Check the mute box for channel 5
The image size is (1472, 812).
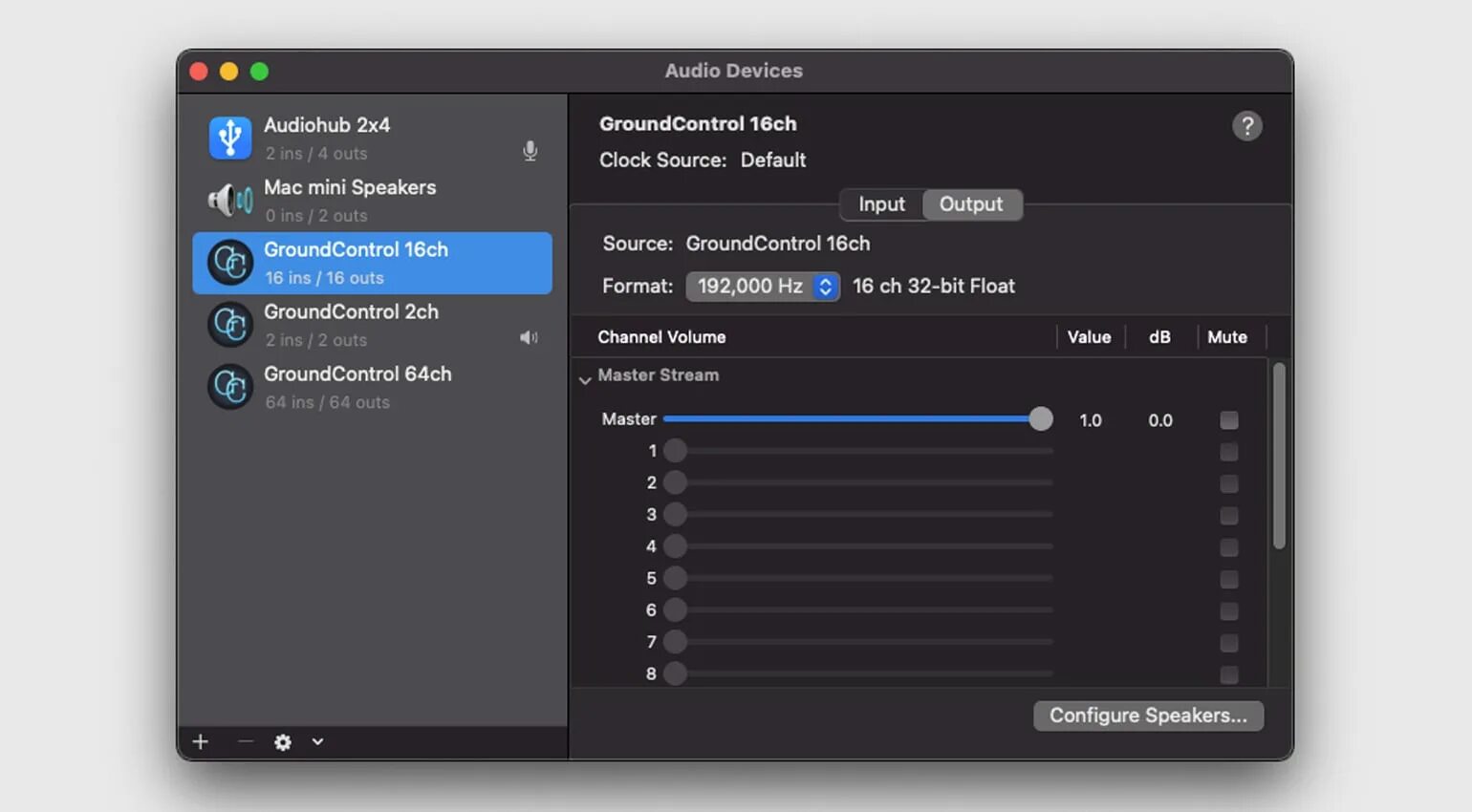pyautogui.click(x=1229, y=579)
